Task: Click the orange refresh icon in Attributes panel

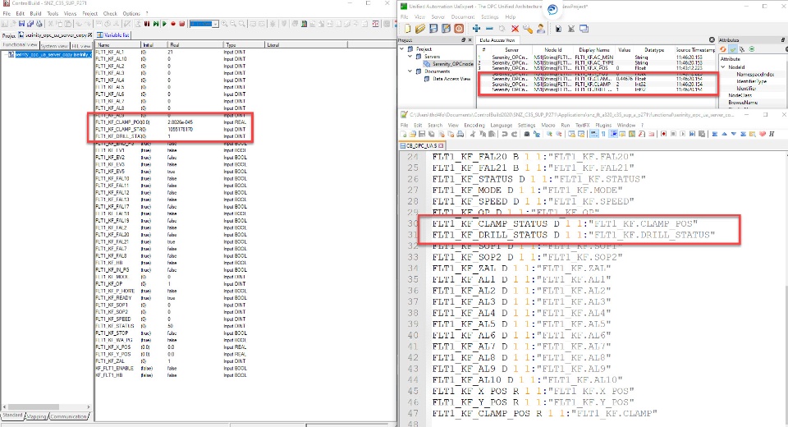Action: (723, 49)
